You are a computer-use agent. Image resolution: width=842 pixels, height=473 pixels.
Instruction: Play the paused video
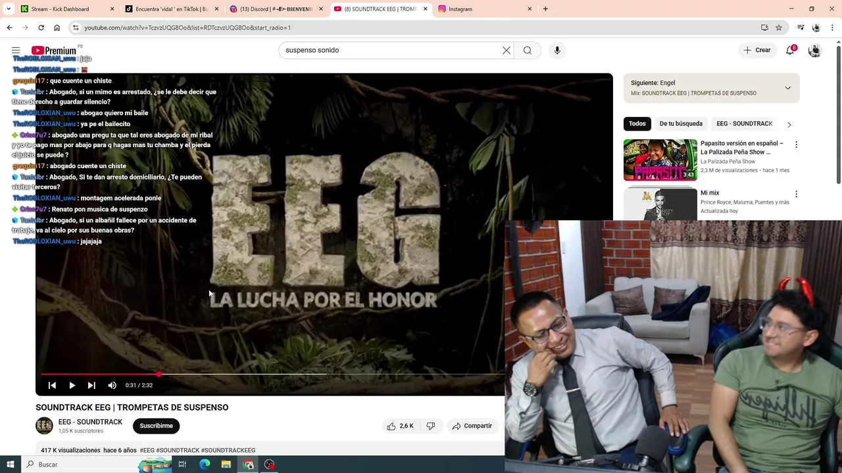click(x=72, y=386)
